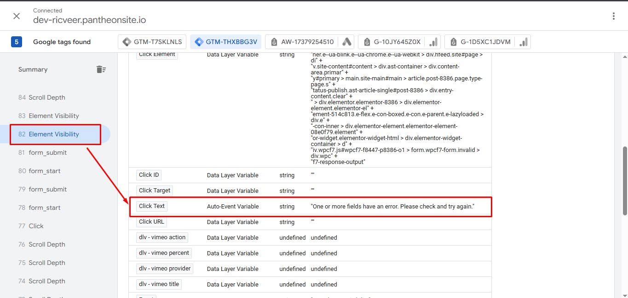Click 'Data Layer Variable' in Click URL row
Viewport: 628px width, 298px height.
pyautogui.click(x=233, y=222)
